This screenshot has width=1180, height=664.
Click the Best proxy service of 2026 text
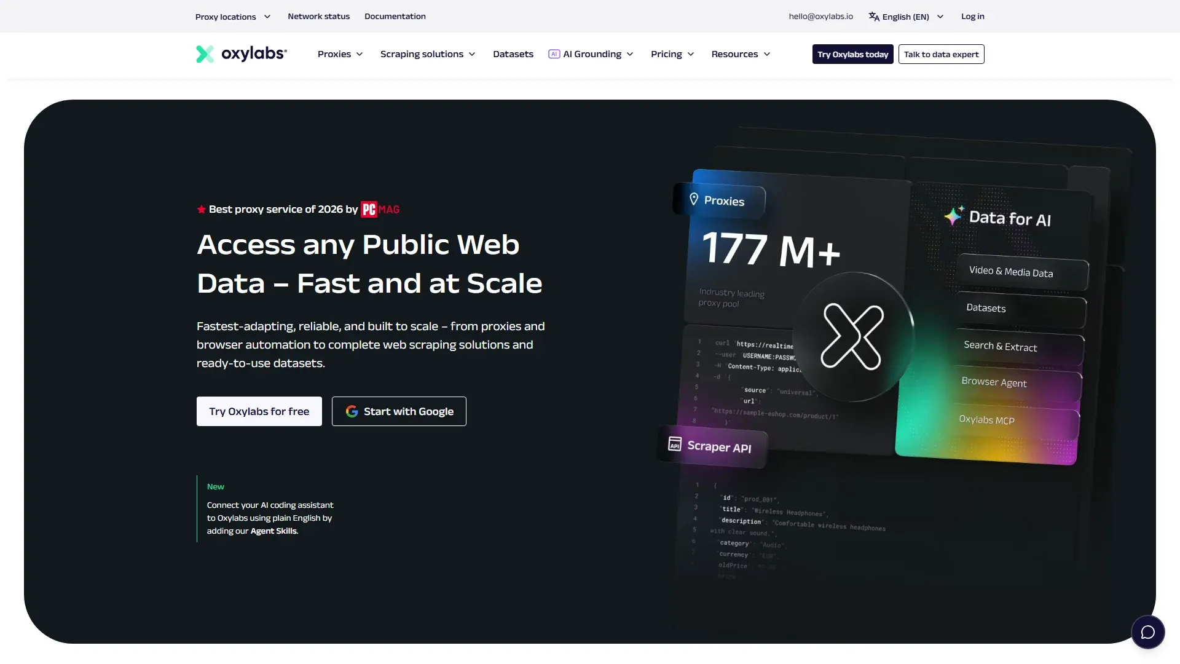[283, 209]
